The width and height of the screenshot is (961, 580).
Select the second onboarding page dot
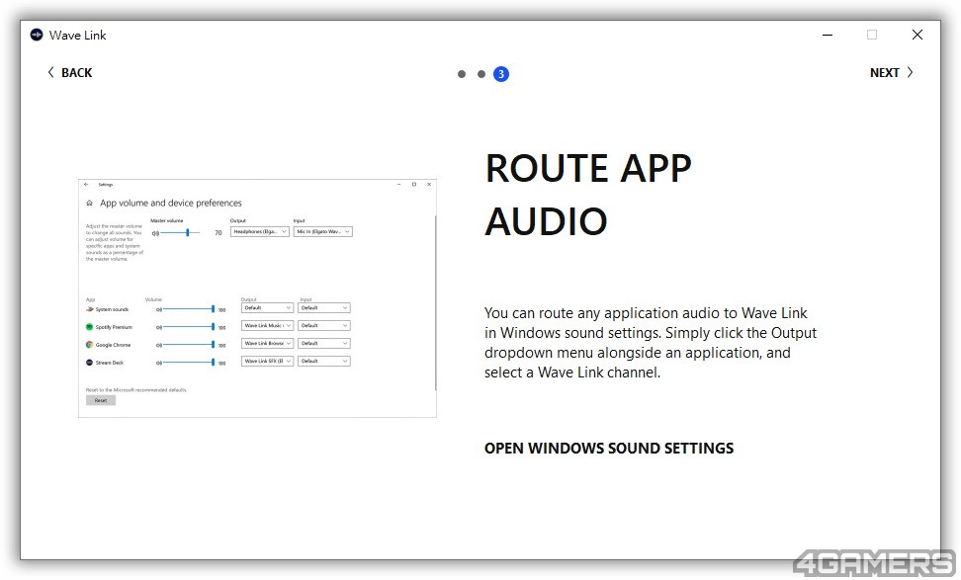coord(481,74)
